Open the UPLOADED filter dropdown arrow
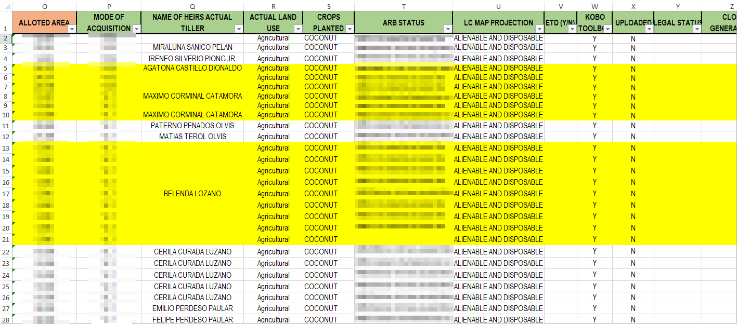Screen dimensions: 737x324 point(649,29)
